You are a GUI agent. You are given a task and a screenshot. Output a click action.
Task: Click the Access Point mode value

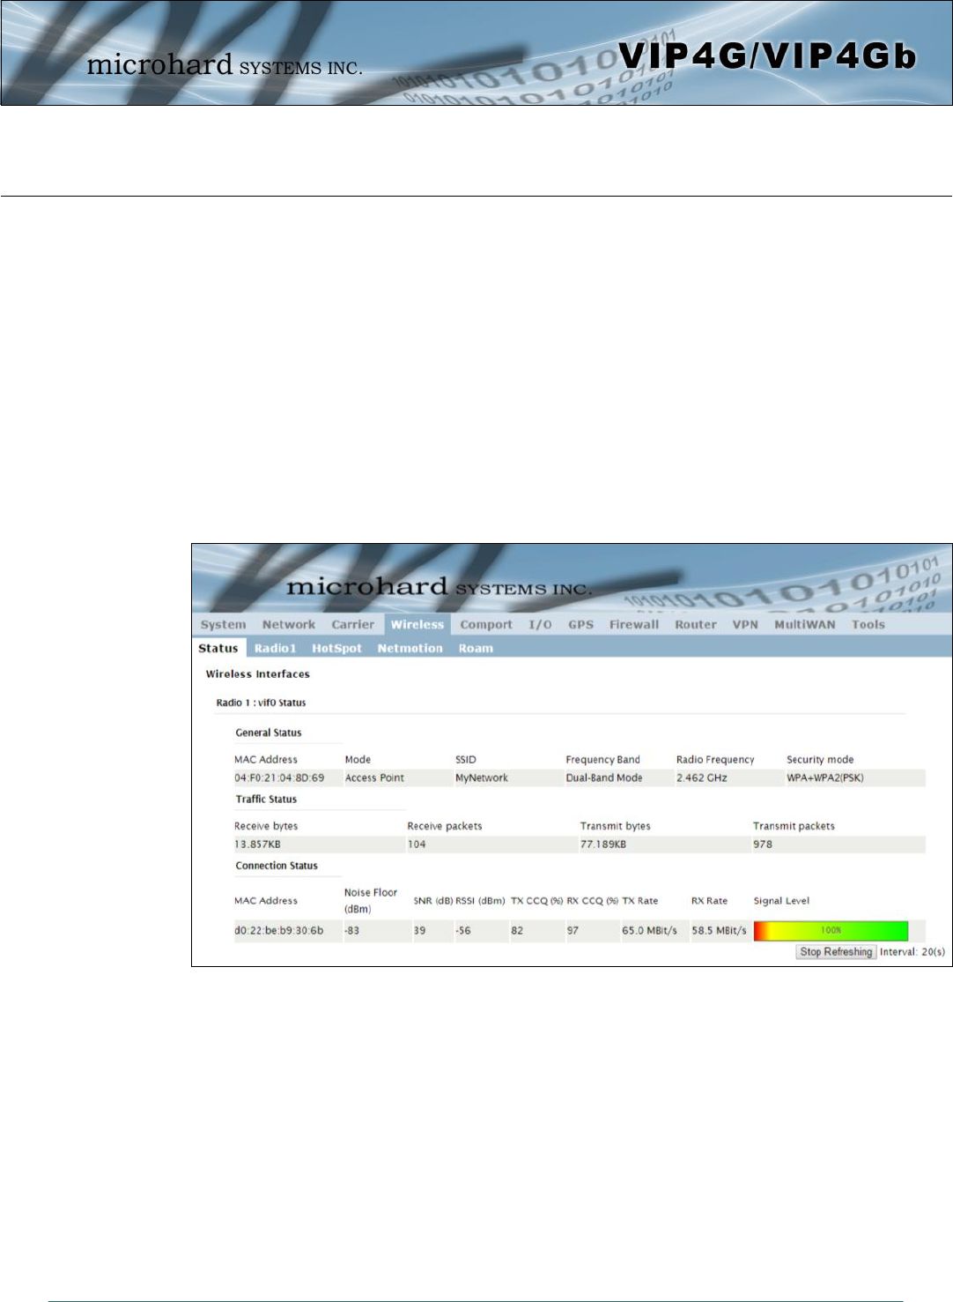[x=374, y=778]
